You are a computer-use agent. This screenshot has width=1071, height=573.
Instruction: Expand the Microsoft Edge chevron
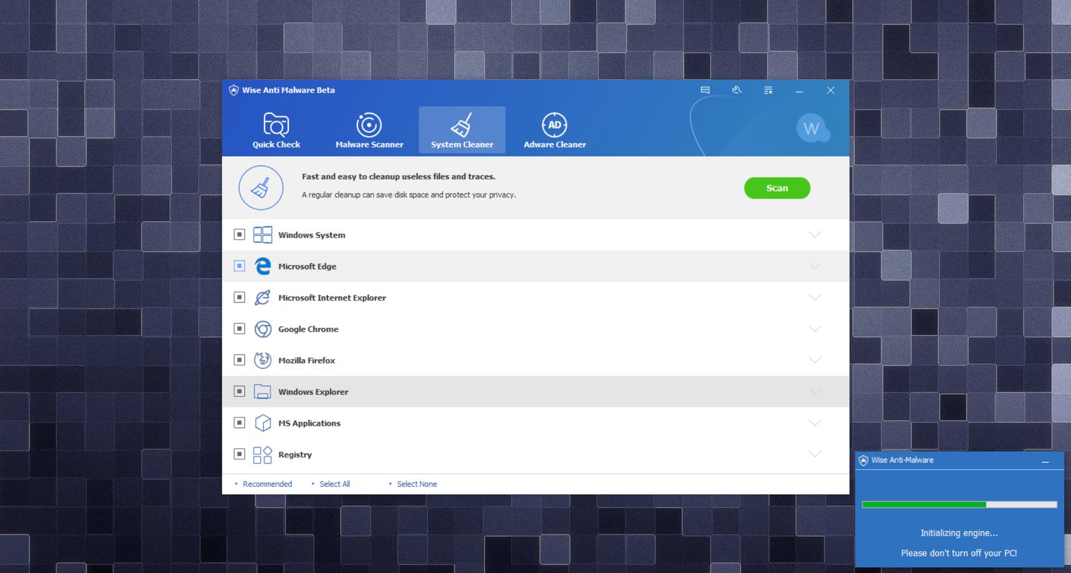point(815,266)
